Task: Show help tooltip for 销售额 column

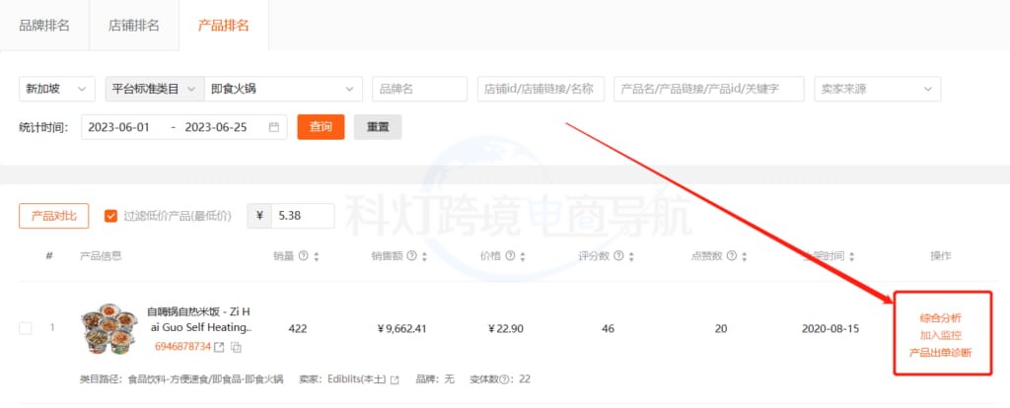Action: pyautogui.click(x=410, y=256)
